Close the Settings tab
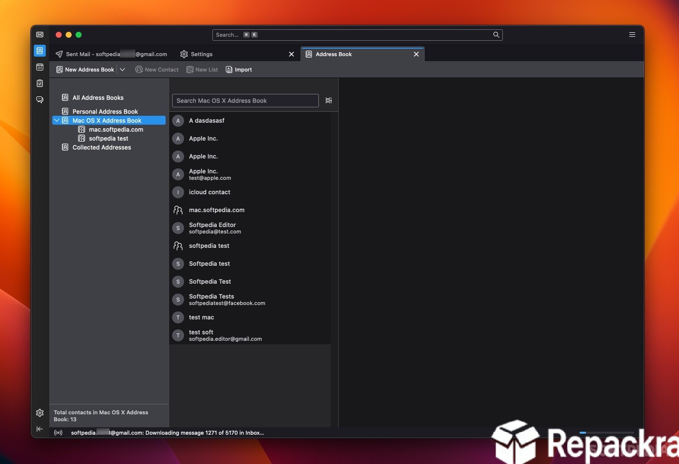 [x=291, y=54]
